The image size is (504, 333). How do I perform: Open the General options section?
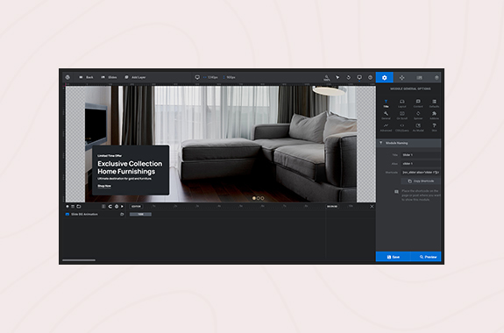386,116
